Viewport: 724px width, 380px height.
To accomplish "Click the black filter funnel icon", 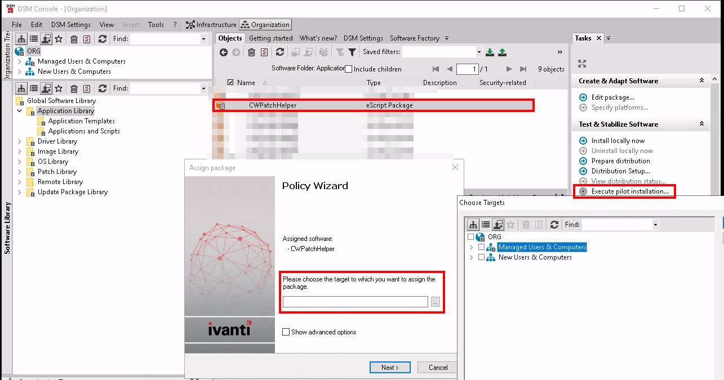I will tap(352, 52).
